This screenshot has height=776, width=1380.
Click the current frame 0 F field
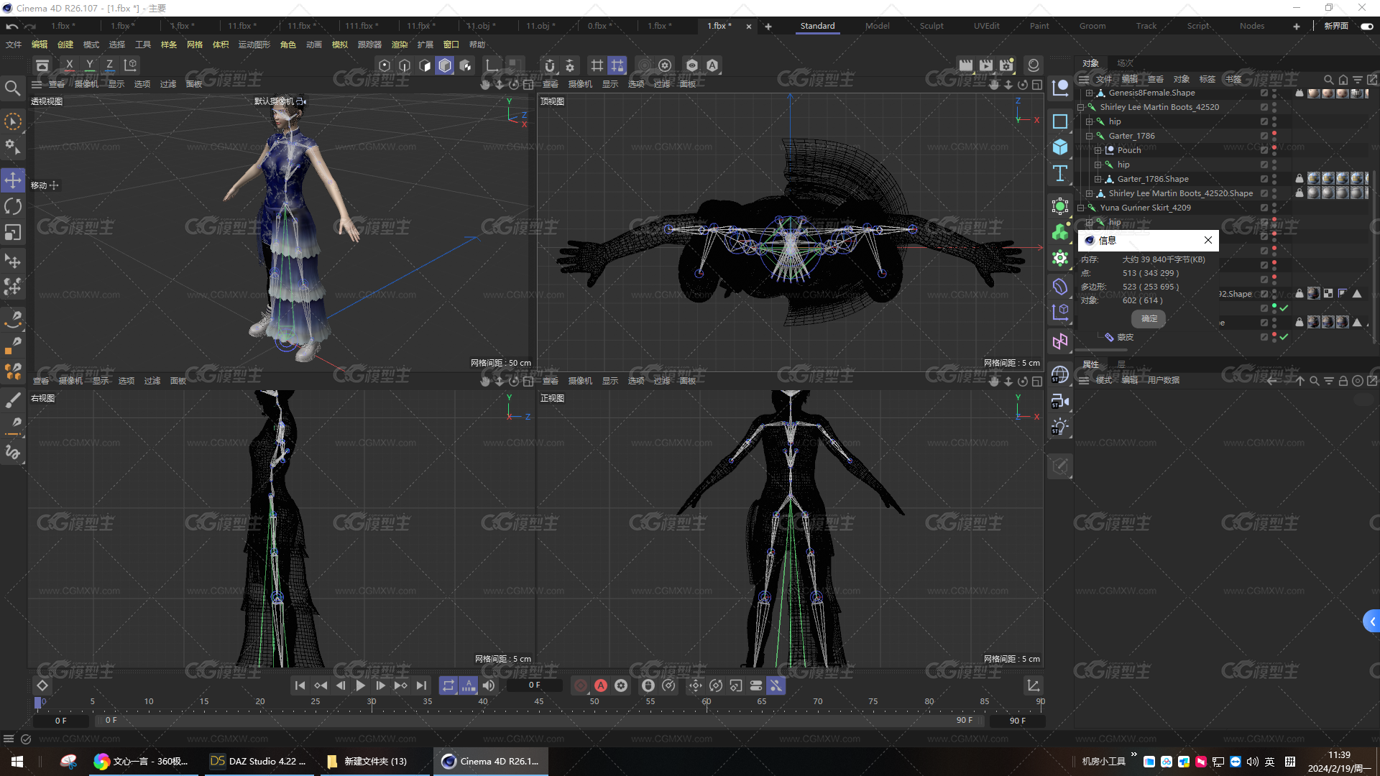(535, 685)
